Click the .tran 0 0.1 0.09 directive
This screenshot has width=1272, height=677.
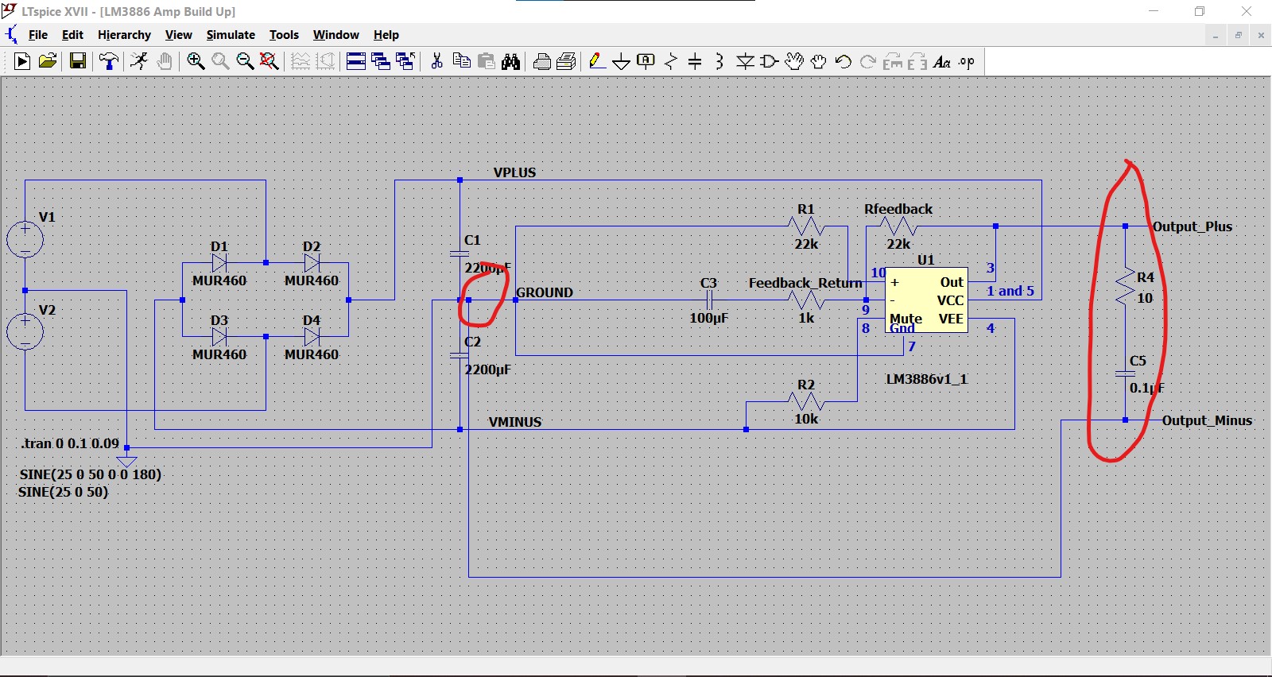click(x=70, y=443)
